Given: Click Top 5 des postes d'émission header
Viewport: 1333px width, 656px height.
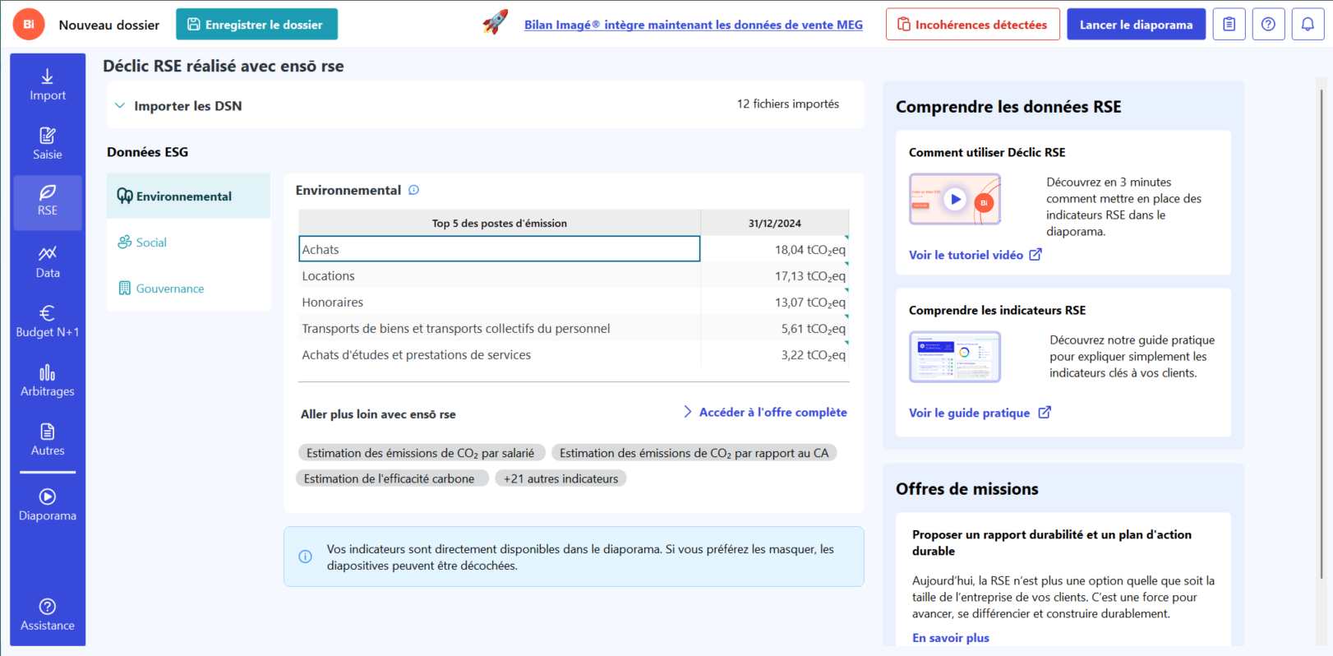Looking at the screenshot, I should tap(500, 223).
